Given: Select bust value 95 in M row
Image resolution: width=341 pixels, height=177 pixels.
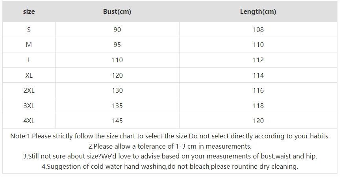Looking at the screenshot, I should click(x=117, y=45).
